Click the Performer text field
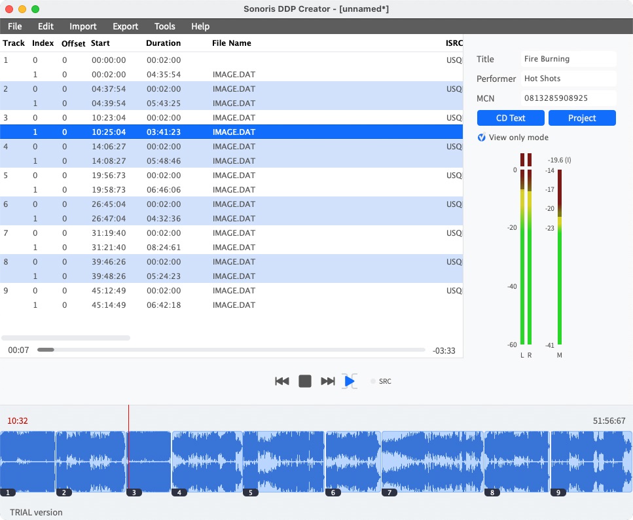Screen dimensions: 633x520 point(568,79)
